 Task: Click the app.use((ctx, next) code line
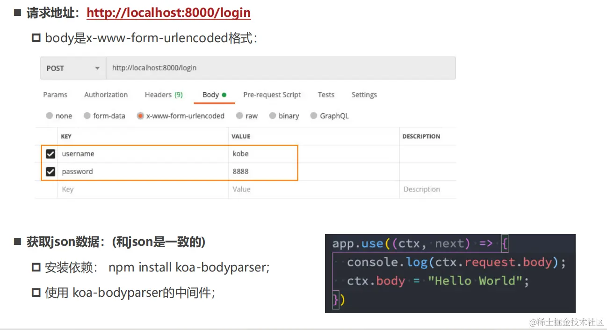pos(420,243)
